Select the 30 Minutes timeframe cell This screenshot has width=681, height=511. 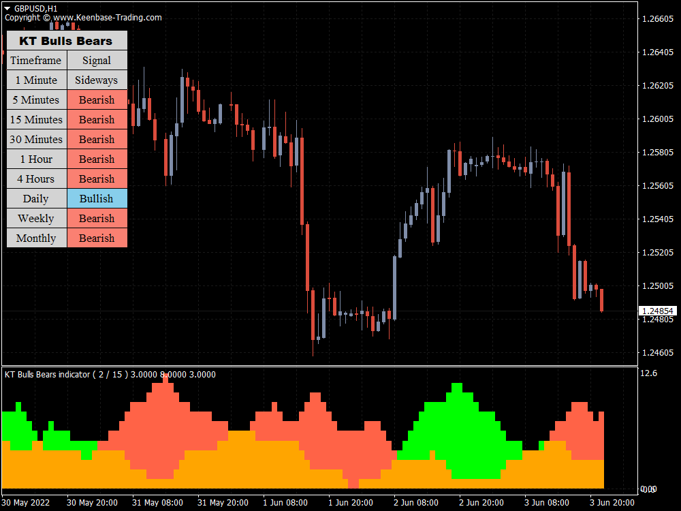coord(37,139)
